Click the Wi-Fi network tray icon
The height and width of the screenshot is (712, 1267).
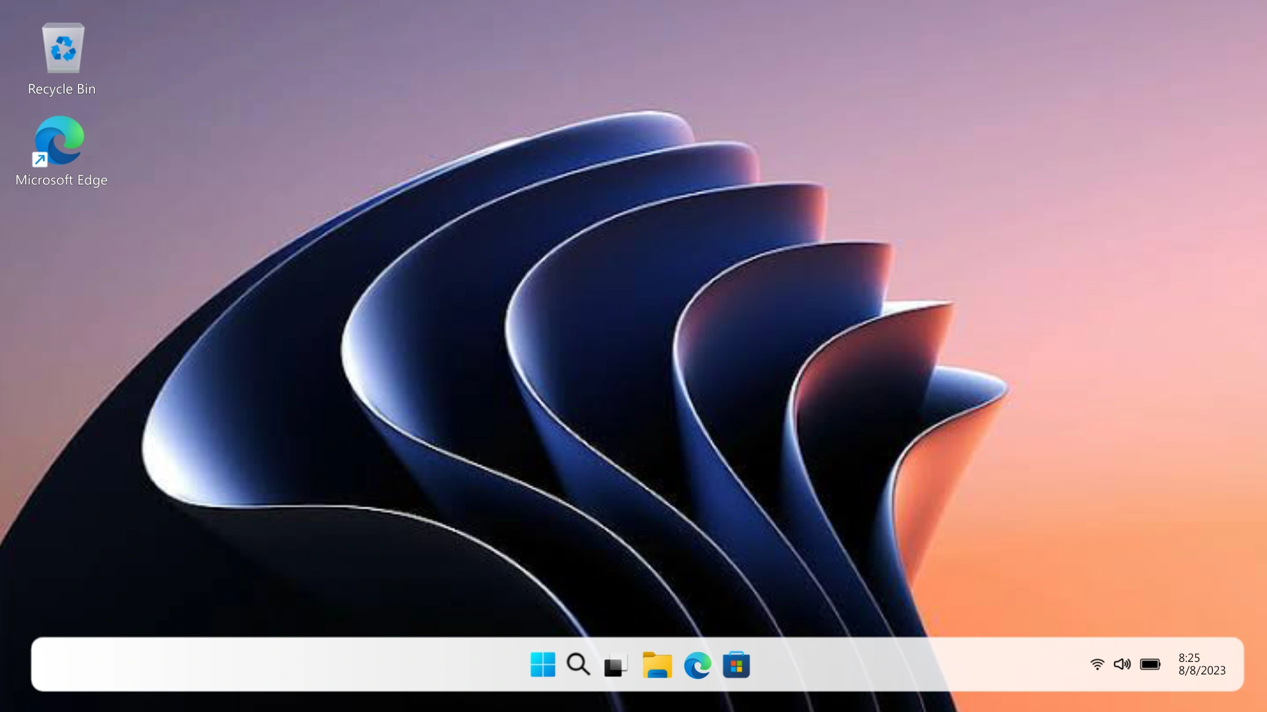pyautogui.click(x=1097, y=665)
